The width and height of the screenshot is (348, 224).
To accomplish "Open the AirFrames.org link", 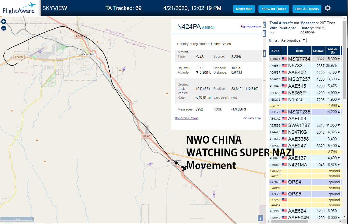I will [x=252, y=118].
